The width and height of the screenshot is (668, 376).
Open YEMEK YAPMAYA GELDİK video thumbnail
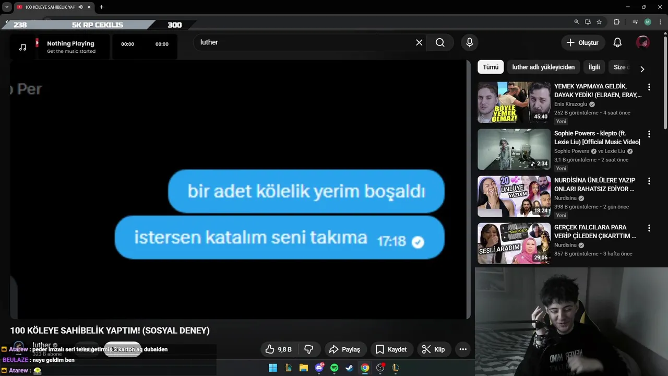pyautogui.click(x=514, y=102)
